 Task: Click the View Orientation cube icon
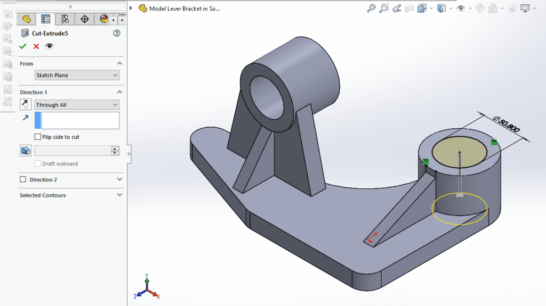[422, 9]
